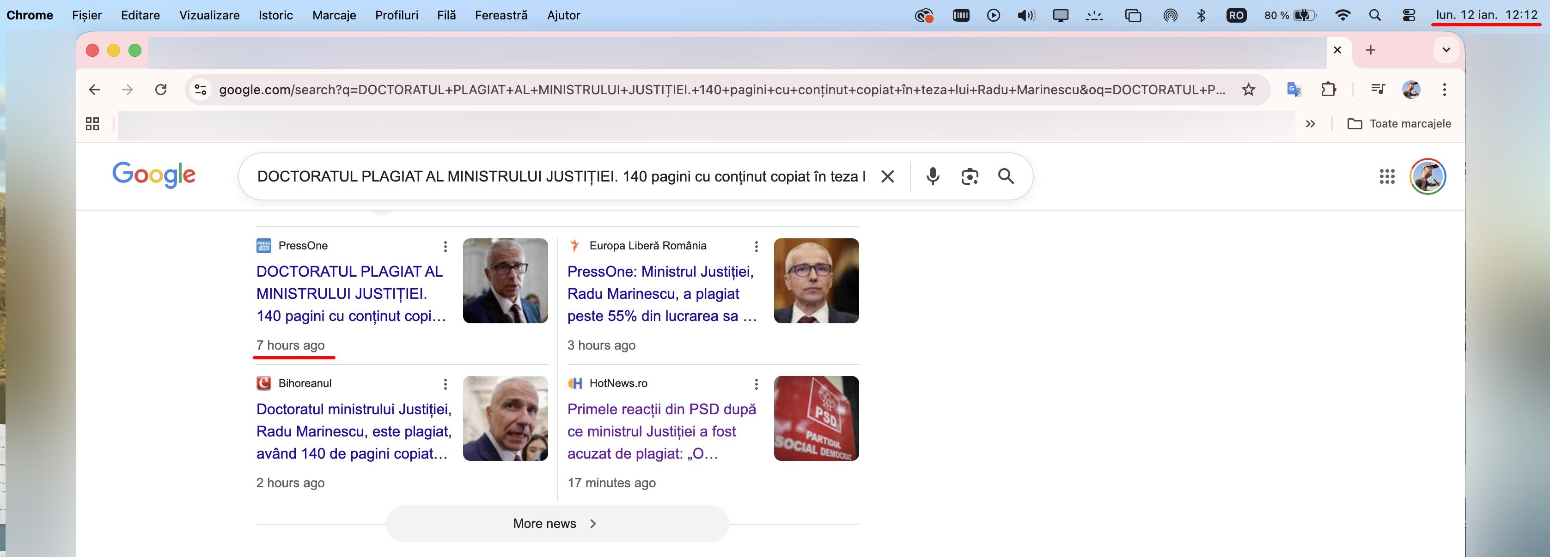Open the media control toolbar icon
Viewport: 1550px width, 557px height.
1377,90
